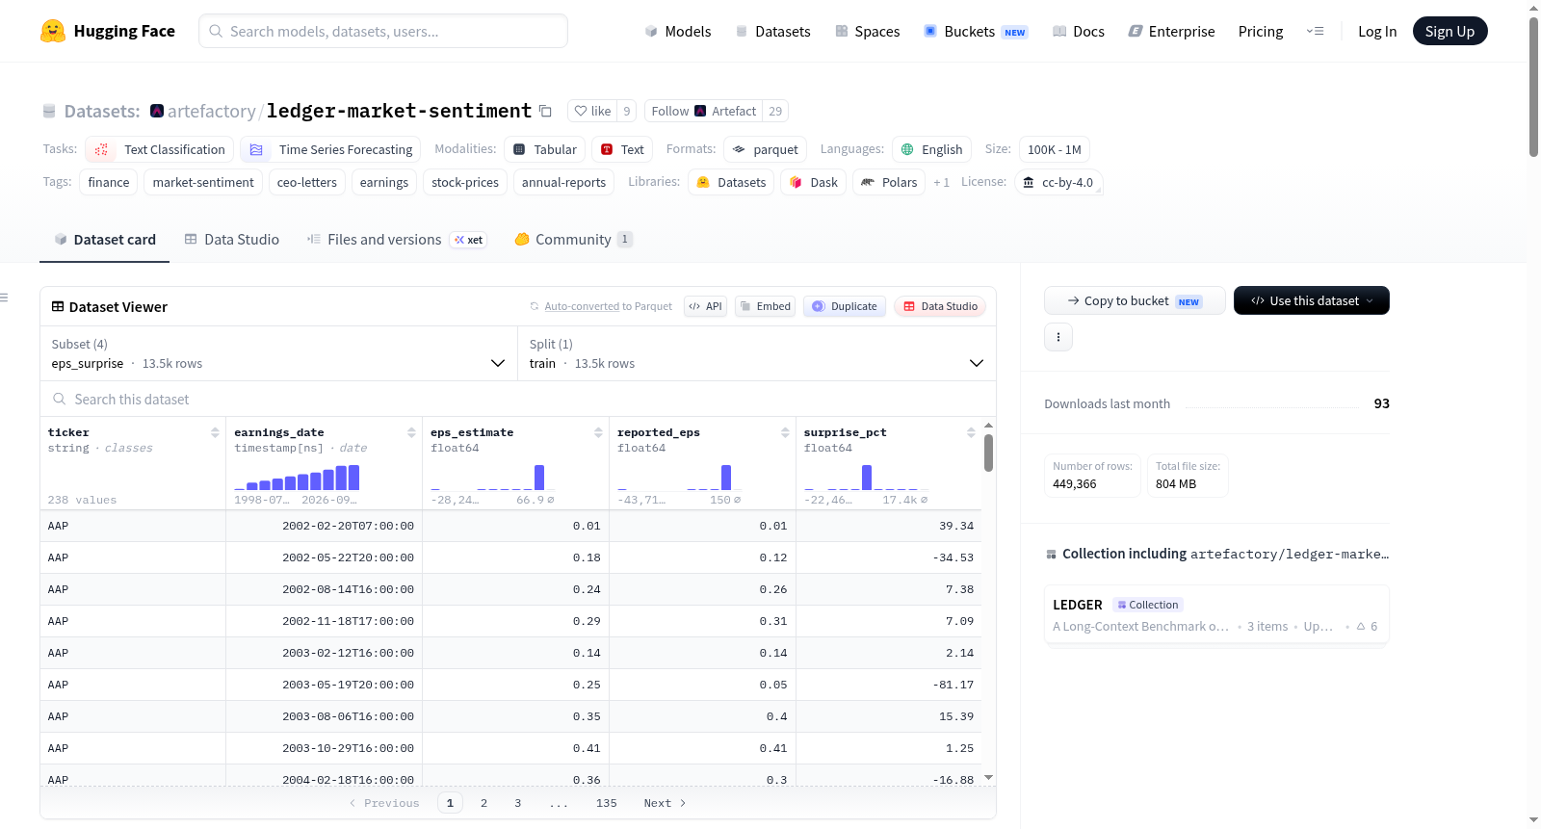This screenshot has width=1541, height=829.
Task: Sort by the ticker column
Action: (215, 432)
